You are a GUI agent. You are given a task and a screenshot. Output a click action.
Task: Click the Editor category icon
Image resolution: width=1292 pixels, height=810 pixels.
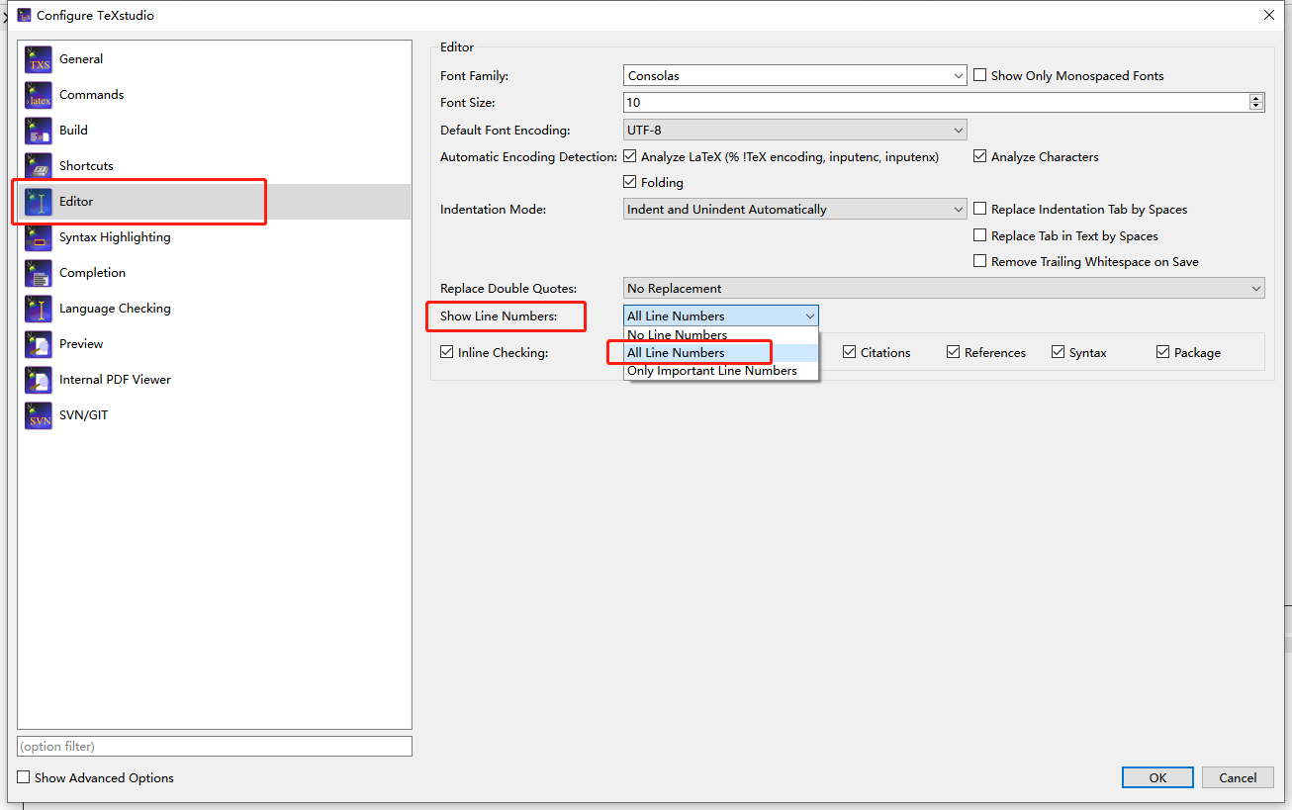point(39,202)
